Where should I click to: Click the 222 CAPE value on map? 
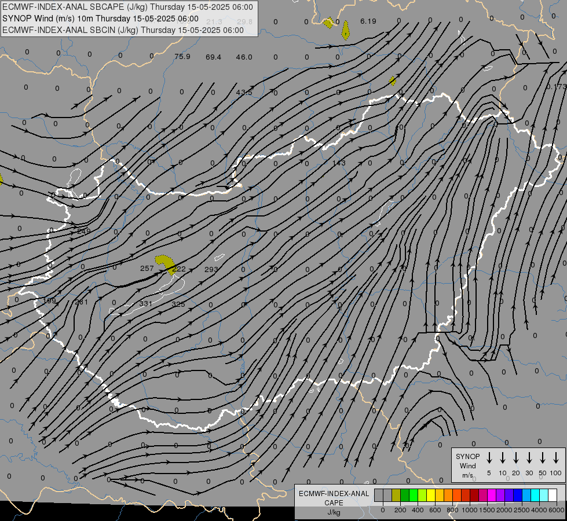pos(179,269)
